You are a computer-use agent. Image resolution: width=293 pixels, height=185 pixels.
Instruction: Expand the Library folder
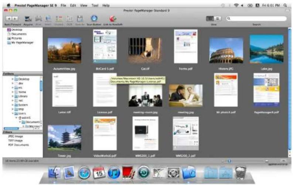click(13, 96)
